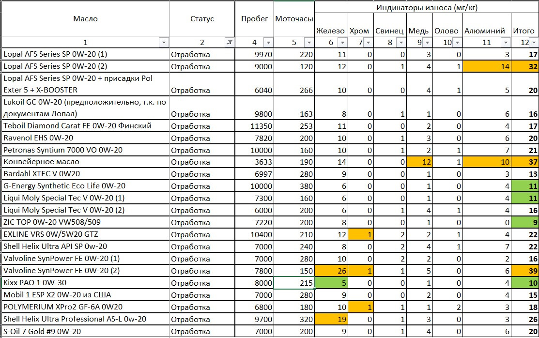Click orange total 32 for Lopal (2)
This screenshot has height=338, width=539.
coord(525,66)
